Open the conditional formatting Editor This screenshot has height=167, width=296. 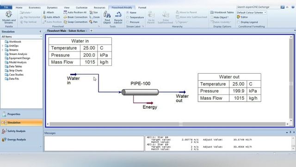coord(242,17)
